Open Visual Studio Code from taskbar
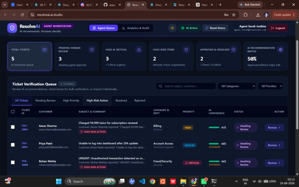Screen dimensions: 299x187 tap(142, 181)
